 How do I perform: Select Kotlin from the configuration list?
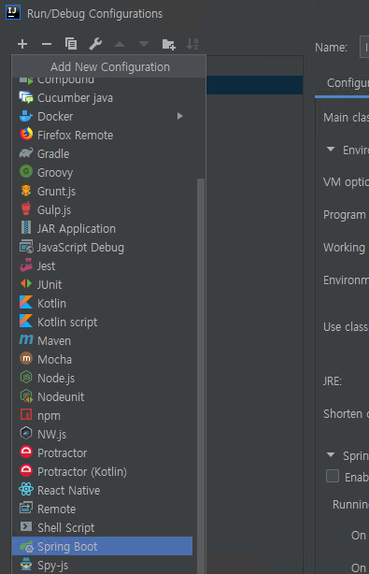pos(103,303)
